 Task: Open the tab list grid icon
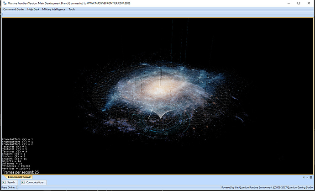pos(311,177)
